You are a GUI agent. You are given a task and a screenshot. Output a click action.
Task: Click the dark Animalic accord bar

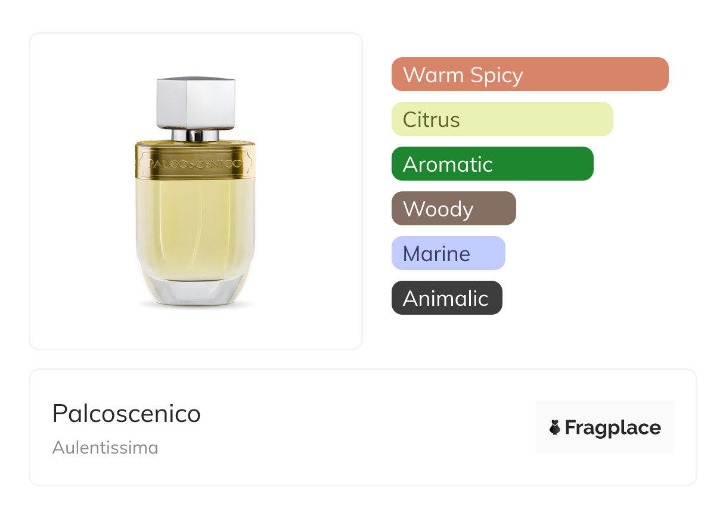point(446,298)
